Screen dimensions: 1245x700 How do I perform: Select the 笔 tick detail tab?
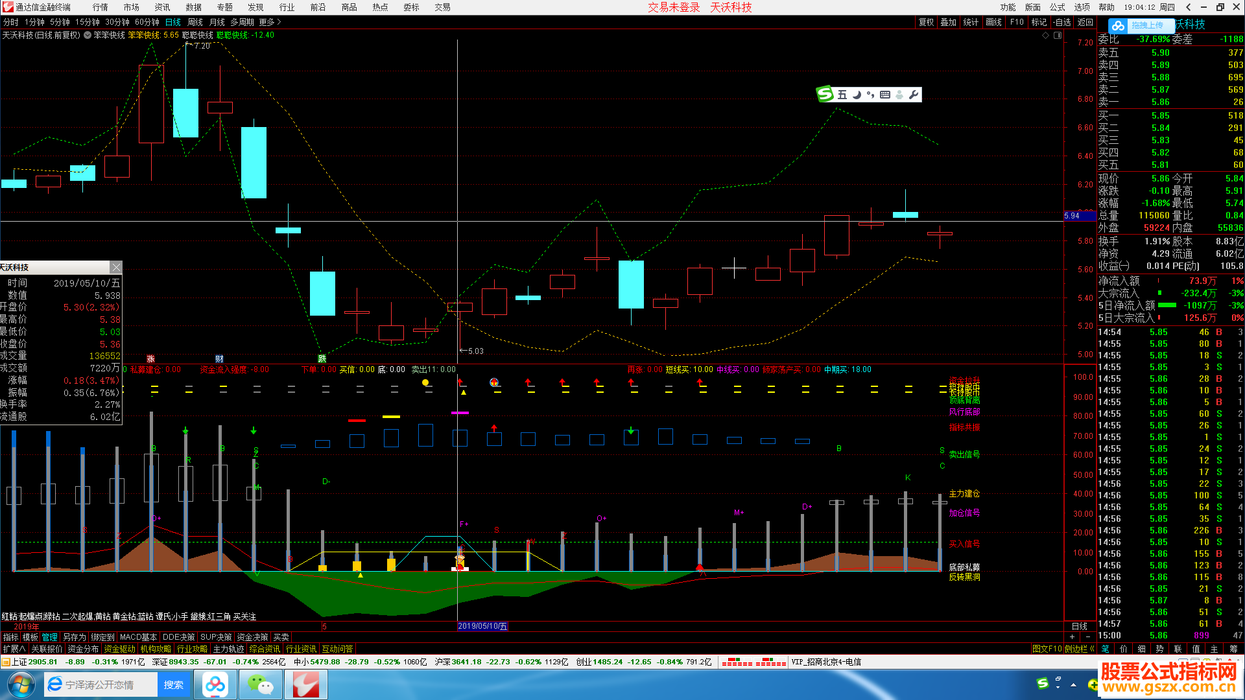1105,649
